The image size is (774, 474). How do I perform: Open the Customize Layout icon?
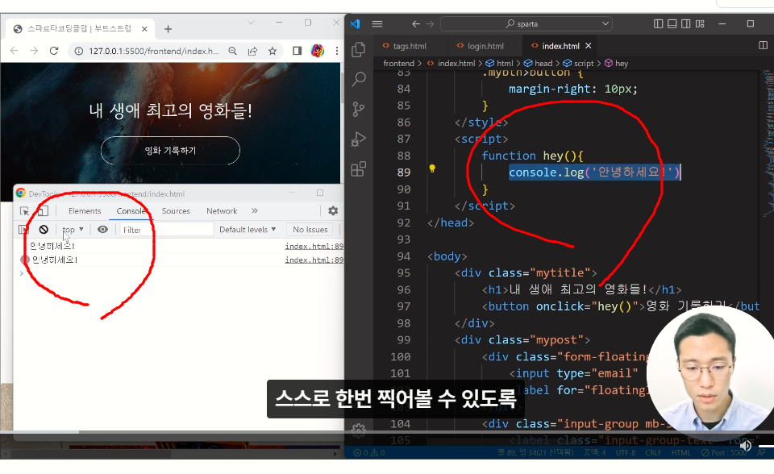[700, 23]
